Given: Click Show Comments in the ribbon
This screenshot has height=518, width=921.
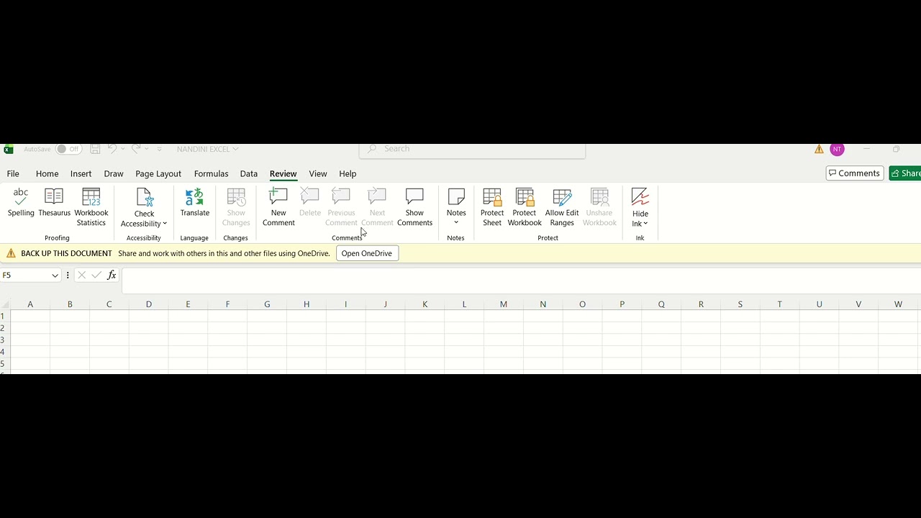Looking at the screenshot, I should pos(414,207).
